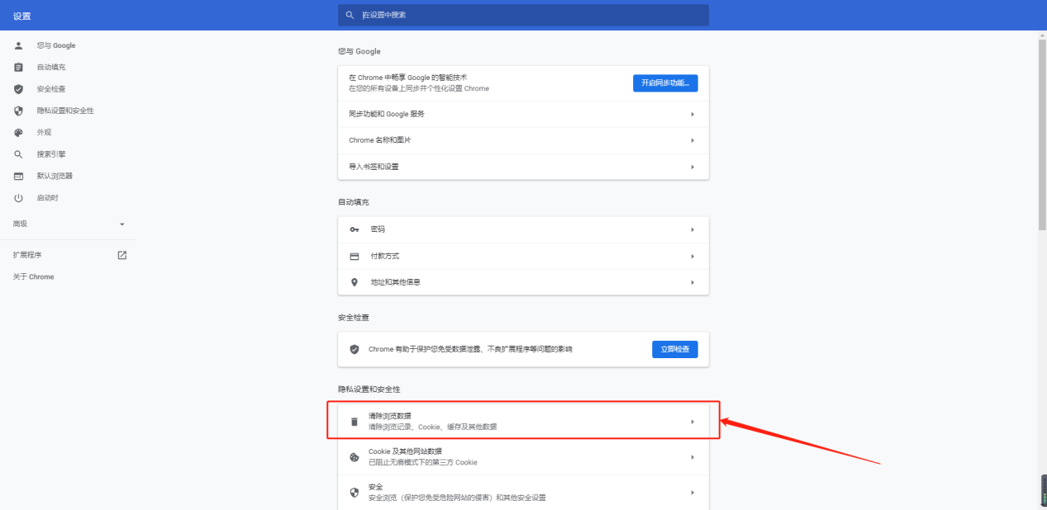This screenshot has height=510, width=1047.
Task: Click the shield icon in the 安全 row
Action: [355, 493]
